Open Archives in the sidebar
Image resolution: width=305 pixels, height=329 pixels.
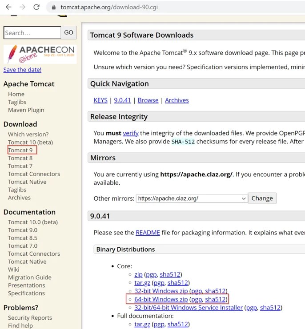tap(19, 198)
